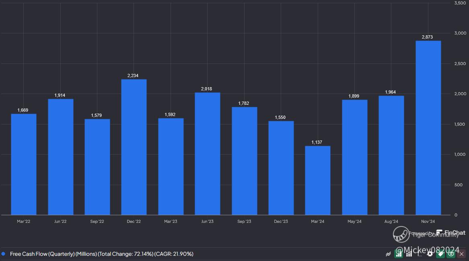
Task: Select the Dec '22 bar
Action: (x=134, y=147)
